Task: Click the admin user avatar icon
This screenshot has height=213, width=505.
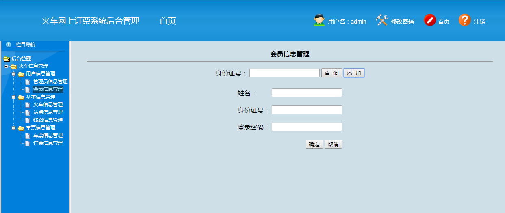Action: pos(319,20)
